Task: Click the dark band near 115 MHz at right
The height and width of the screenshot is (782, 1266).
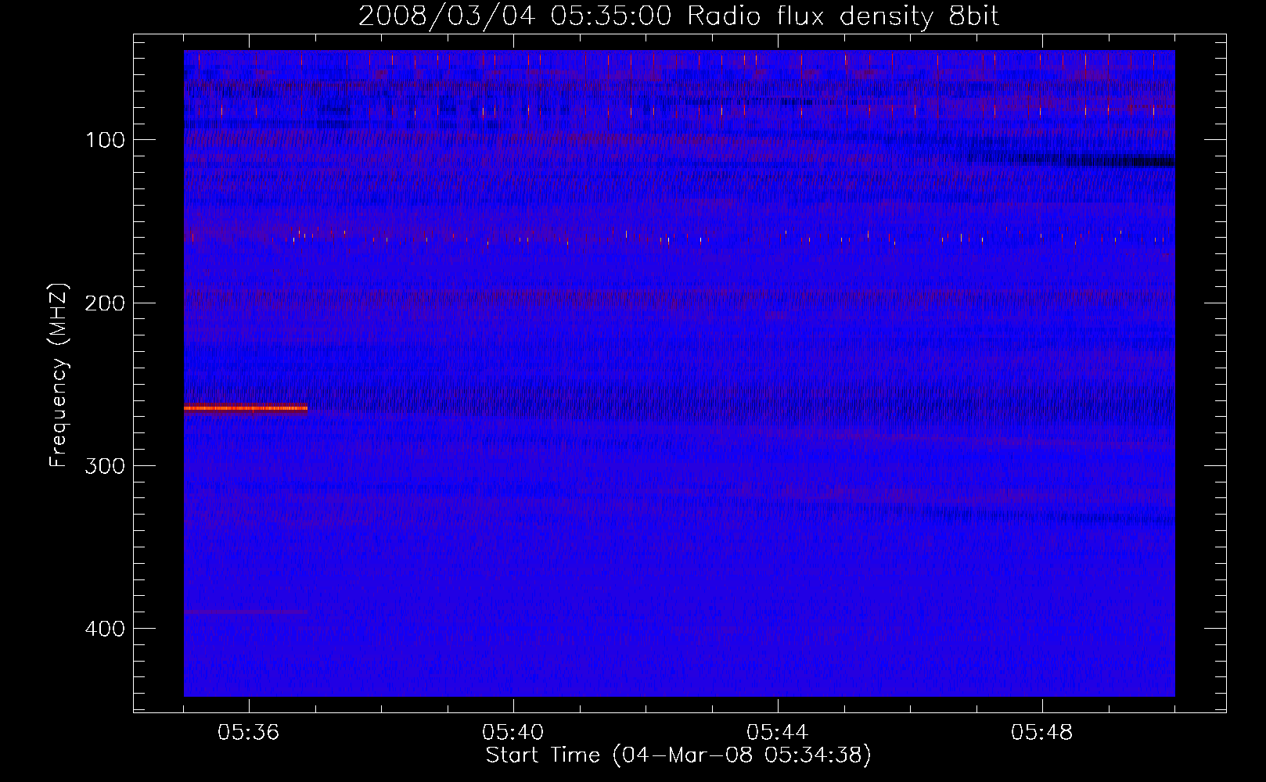Action: (1072, 160)
